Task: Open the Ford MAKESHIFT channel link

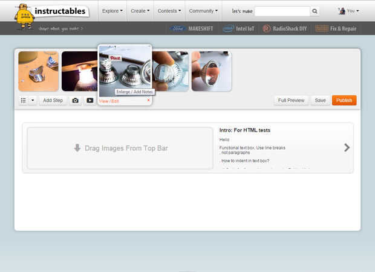Action: pos(192,28)
